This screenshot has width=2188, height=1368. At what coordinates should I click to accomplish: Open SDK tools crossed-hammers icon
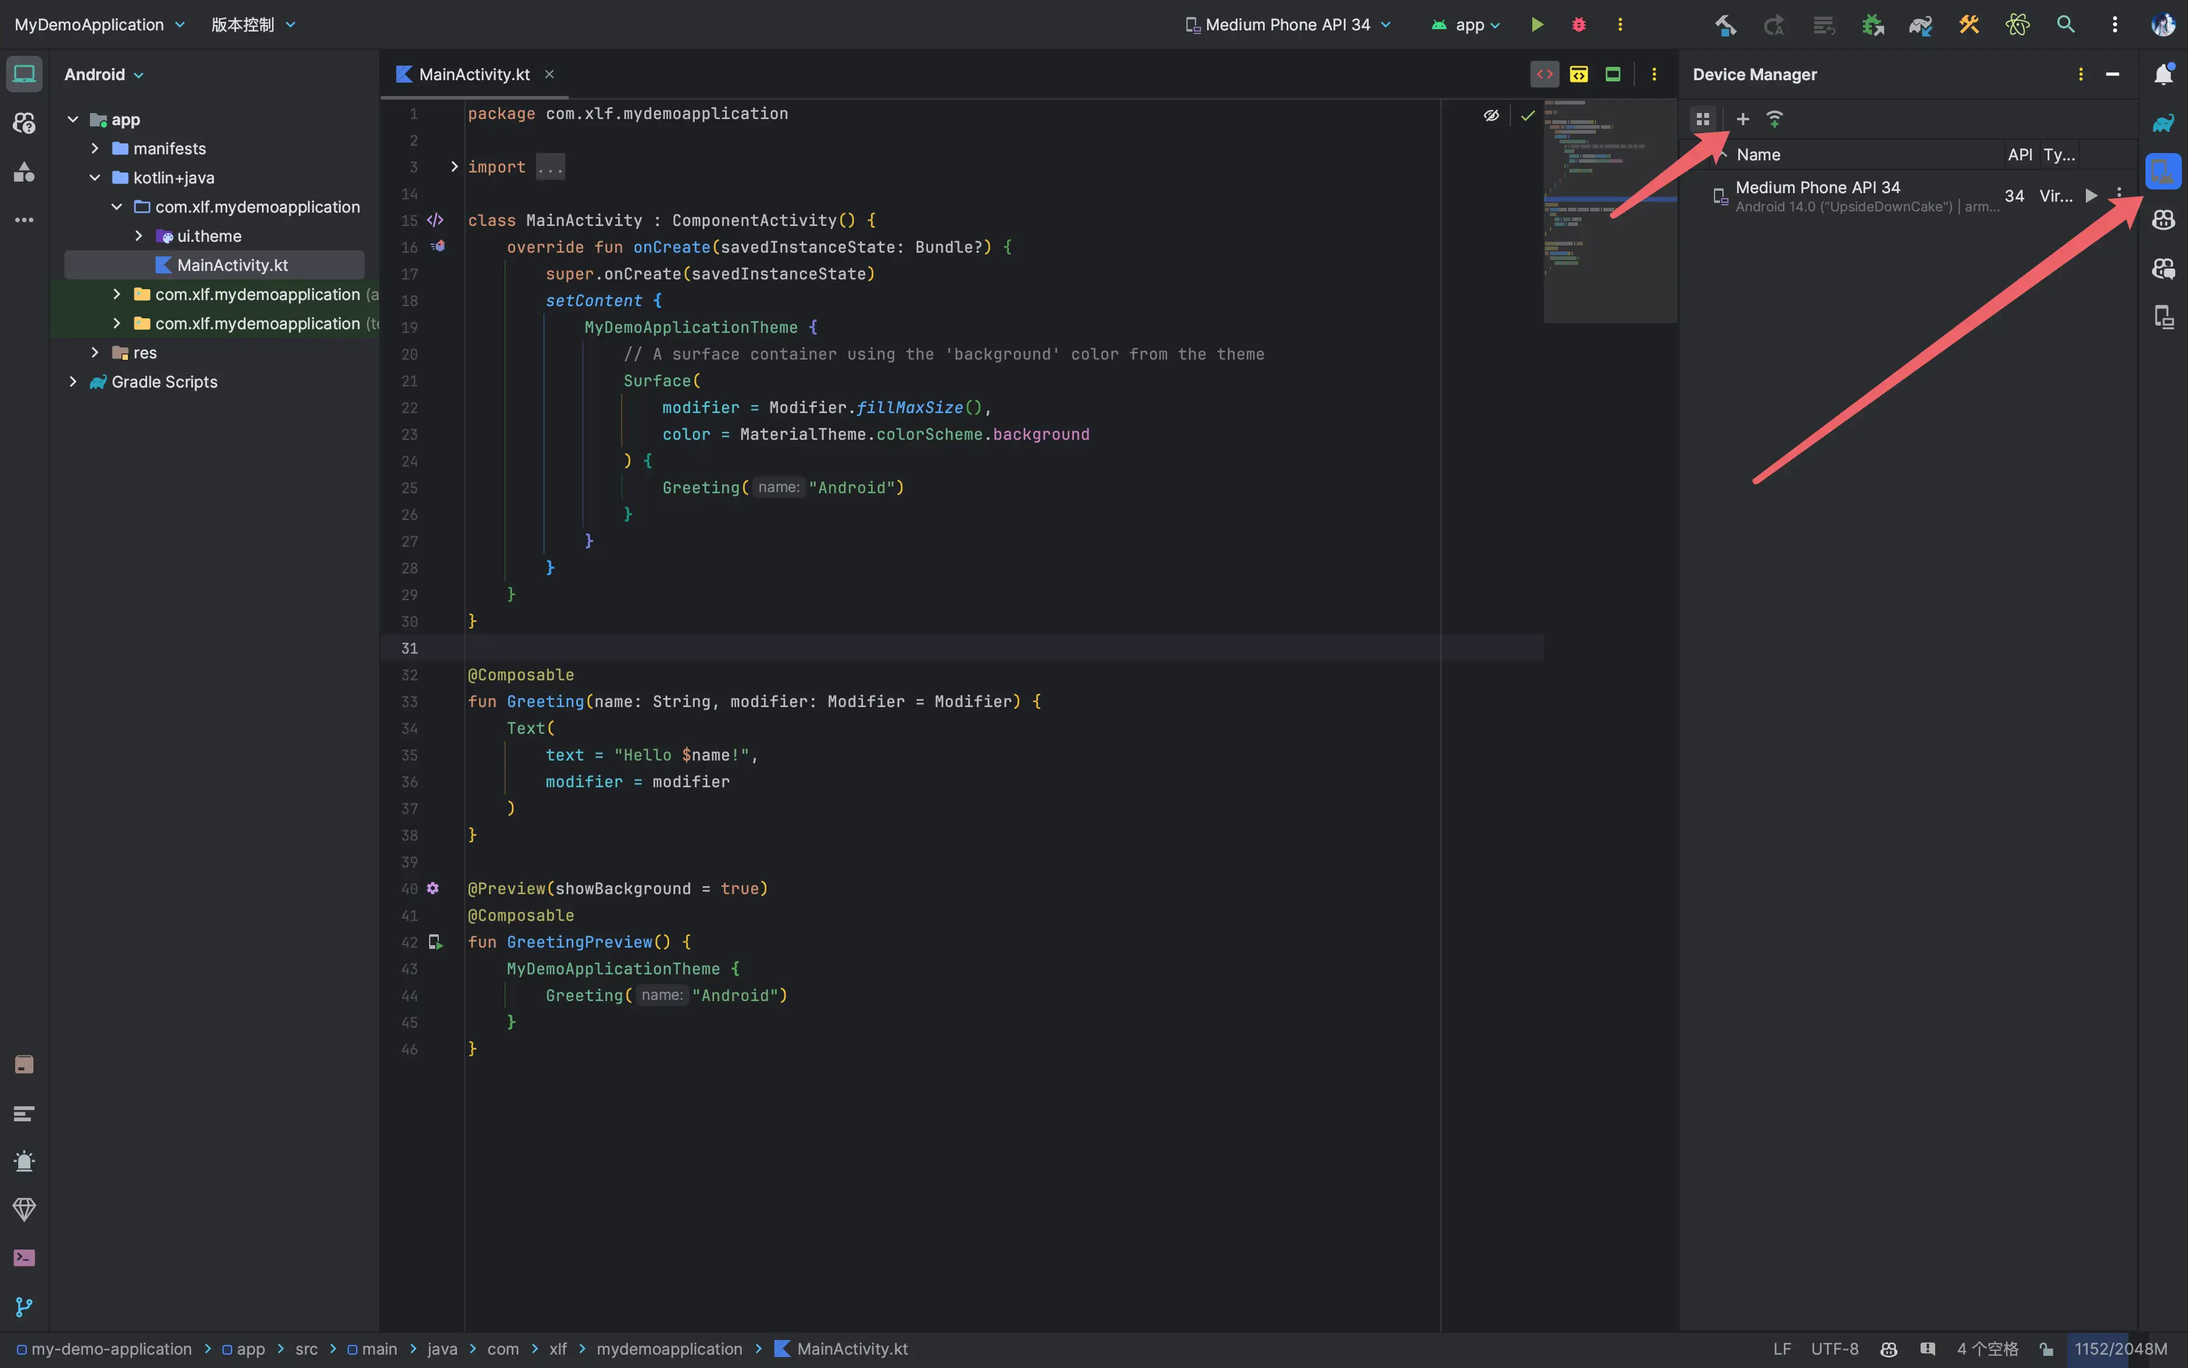point(1969,24)
